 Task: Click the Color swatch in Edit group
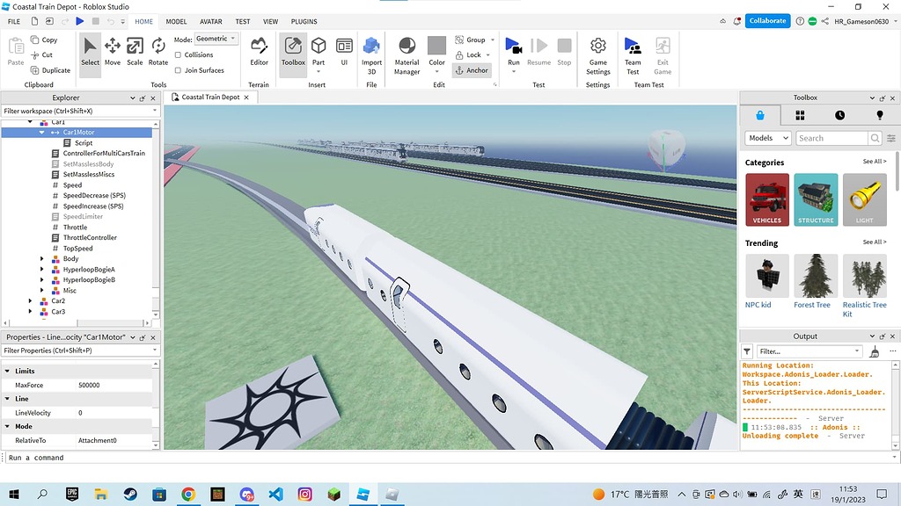pyautogui.click(x=436, y=47)
